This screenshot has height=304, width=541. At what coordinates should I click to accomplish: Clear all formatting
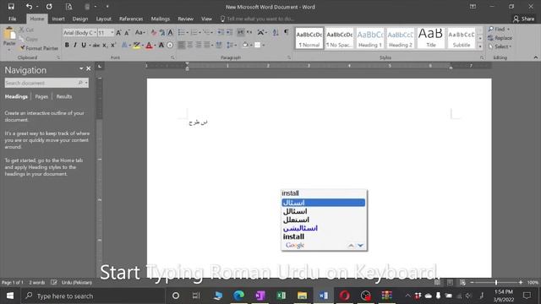click(x=154, y=33)
